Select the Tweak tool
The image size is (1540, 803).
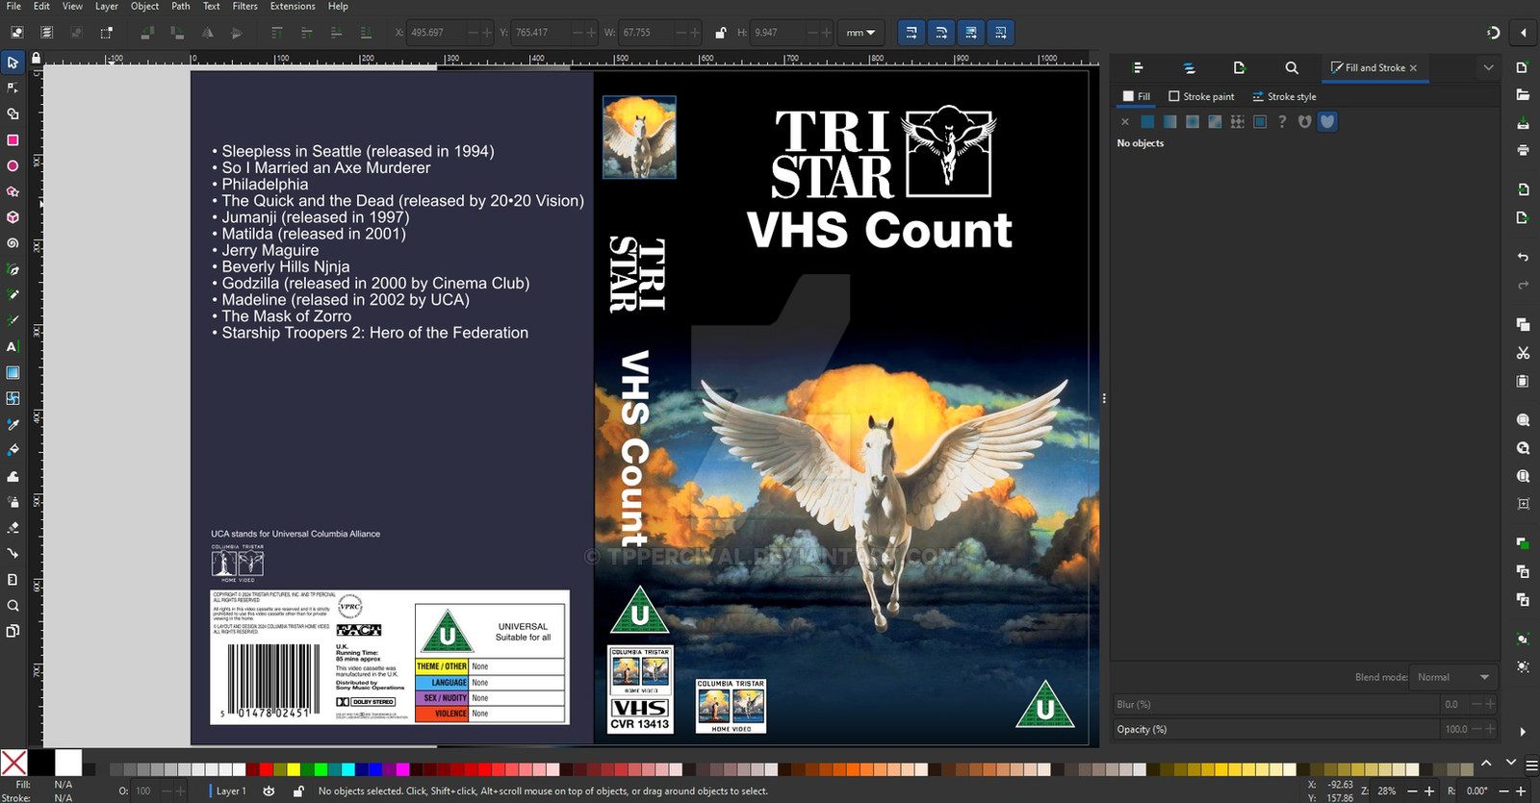pyautogui.click(x=13, y=476)
